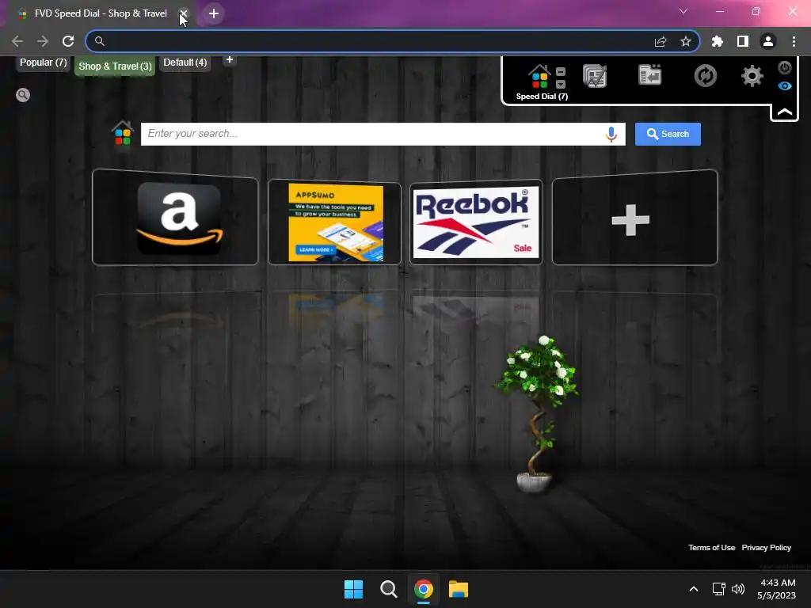Click the magnifier icon below group tabs
The image size is (811, 608).
[x=23, y=95]
